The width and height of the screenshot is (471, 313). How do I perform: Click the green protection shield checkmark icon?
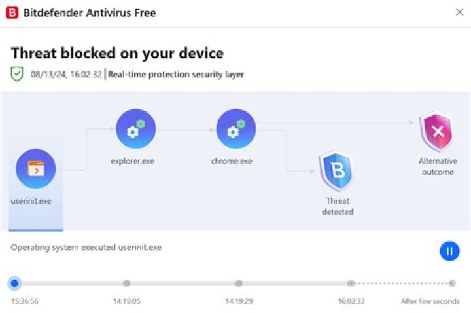(x=17, y=74)
